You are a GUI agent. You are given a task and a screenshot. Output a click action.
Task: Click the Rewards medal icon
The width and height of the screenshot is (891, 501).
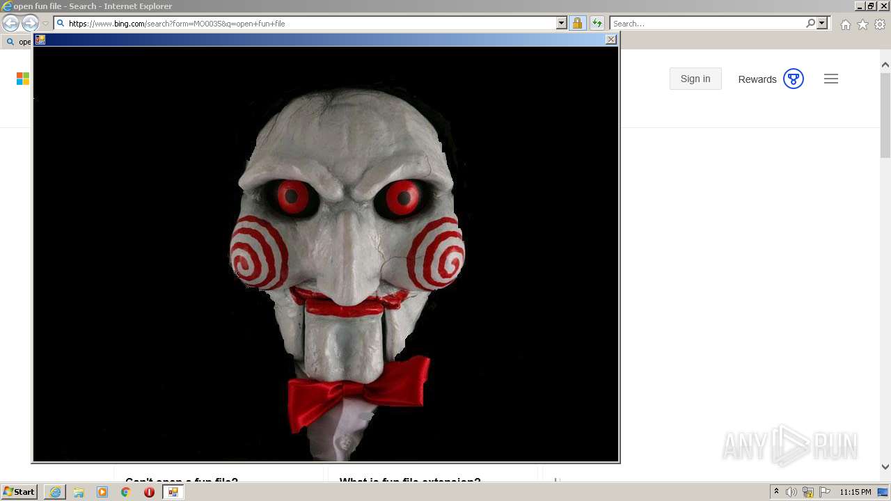tap(794, 79)
